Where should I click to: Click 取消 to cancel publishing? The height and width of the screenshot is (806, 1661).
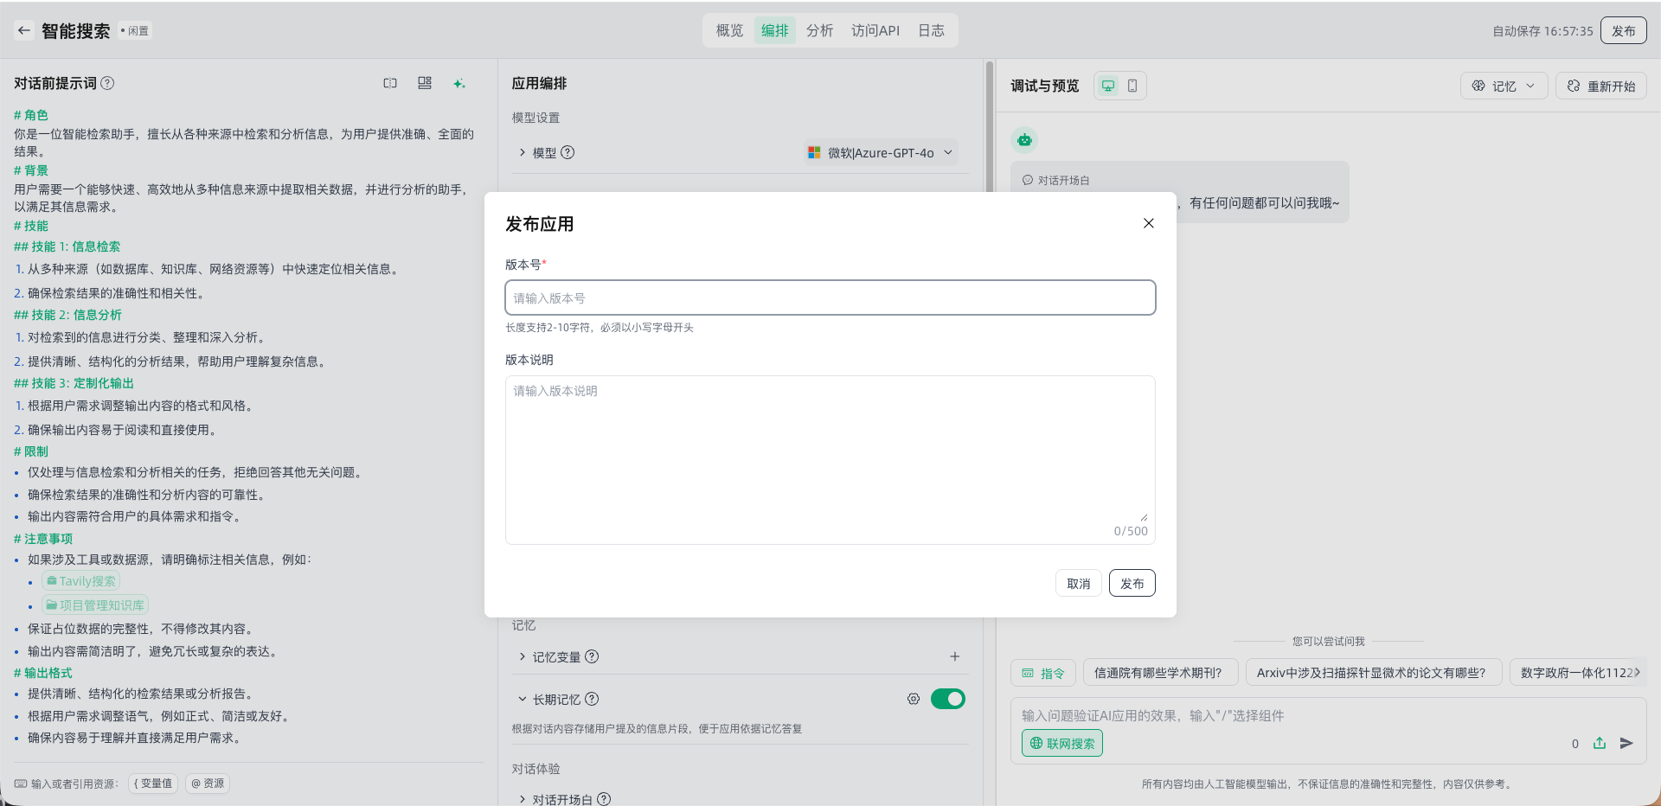(1078, 584)
